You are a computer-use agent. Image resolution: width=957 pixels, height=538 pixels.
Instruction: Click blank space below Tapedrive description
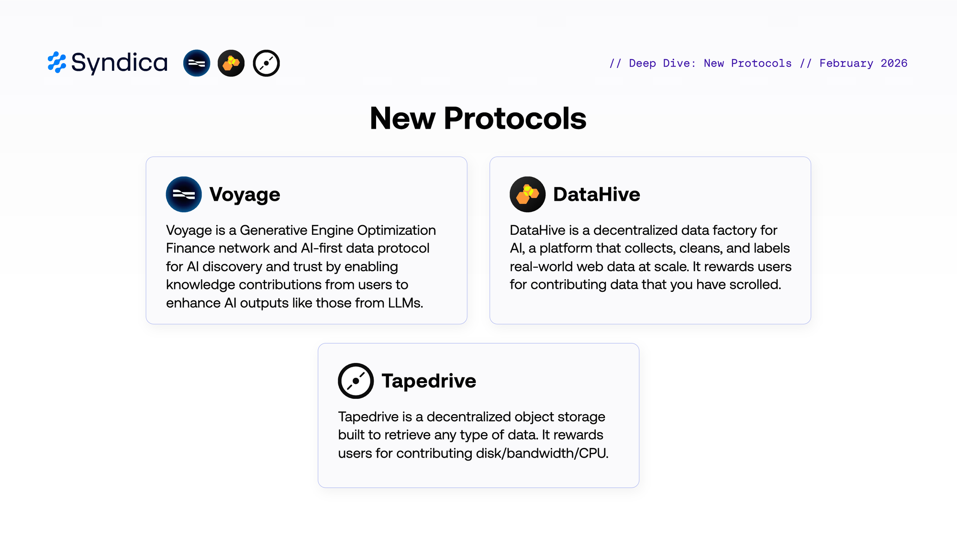(478, 473)
